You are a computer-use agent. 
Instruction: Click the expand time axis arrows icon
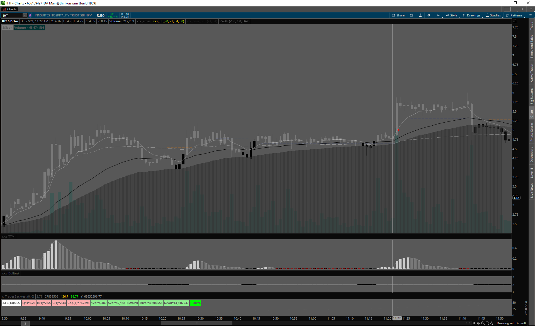tap(474, 323)
